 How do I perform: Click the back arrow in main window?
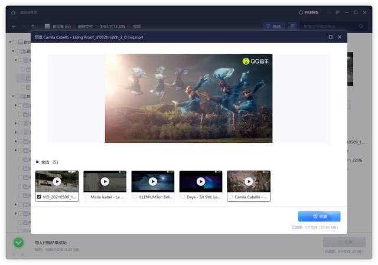[14, 26]
